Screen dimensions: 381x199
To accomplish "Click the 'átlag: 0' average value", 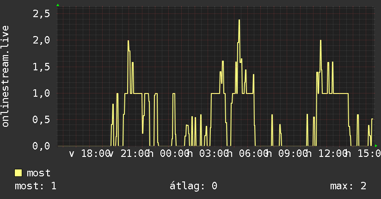I will click(x=193, y=186).
